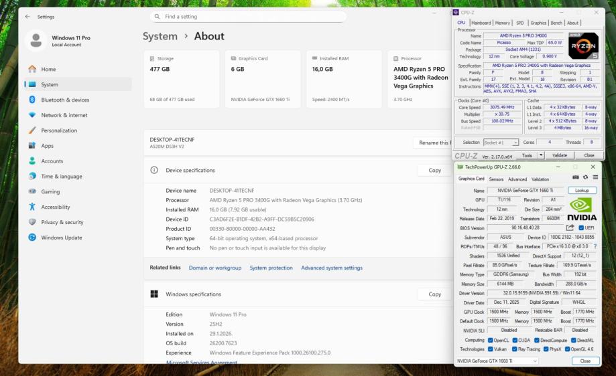Click Device specifications info icon
The width and height of the screenshot is (616, 376).
coord(154,170)
